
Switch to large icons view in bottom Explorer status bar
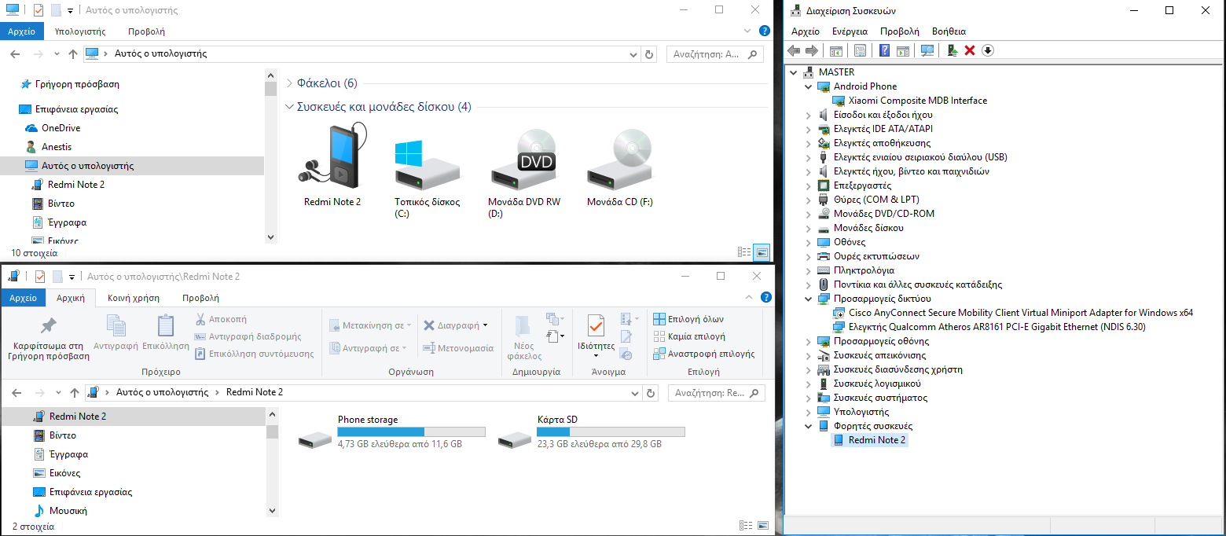pyautogui.click(x=760, y=526)
